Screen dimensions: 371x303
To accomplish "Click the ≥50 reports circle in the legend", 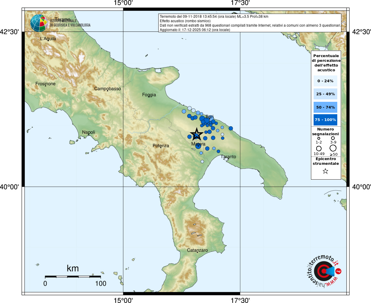I will coord(333,148).
